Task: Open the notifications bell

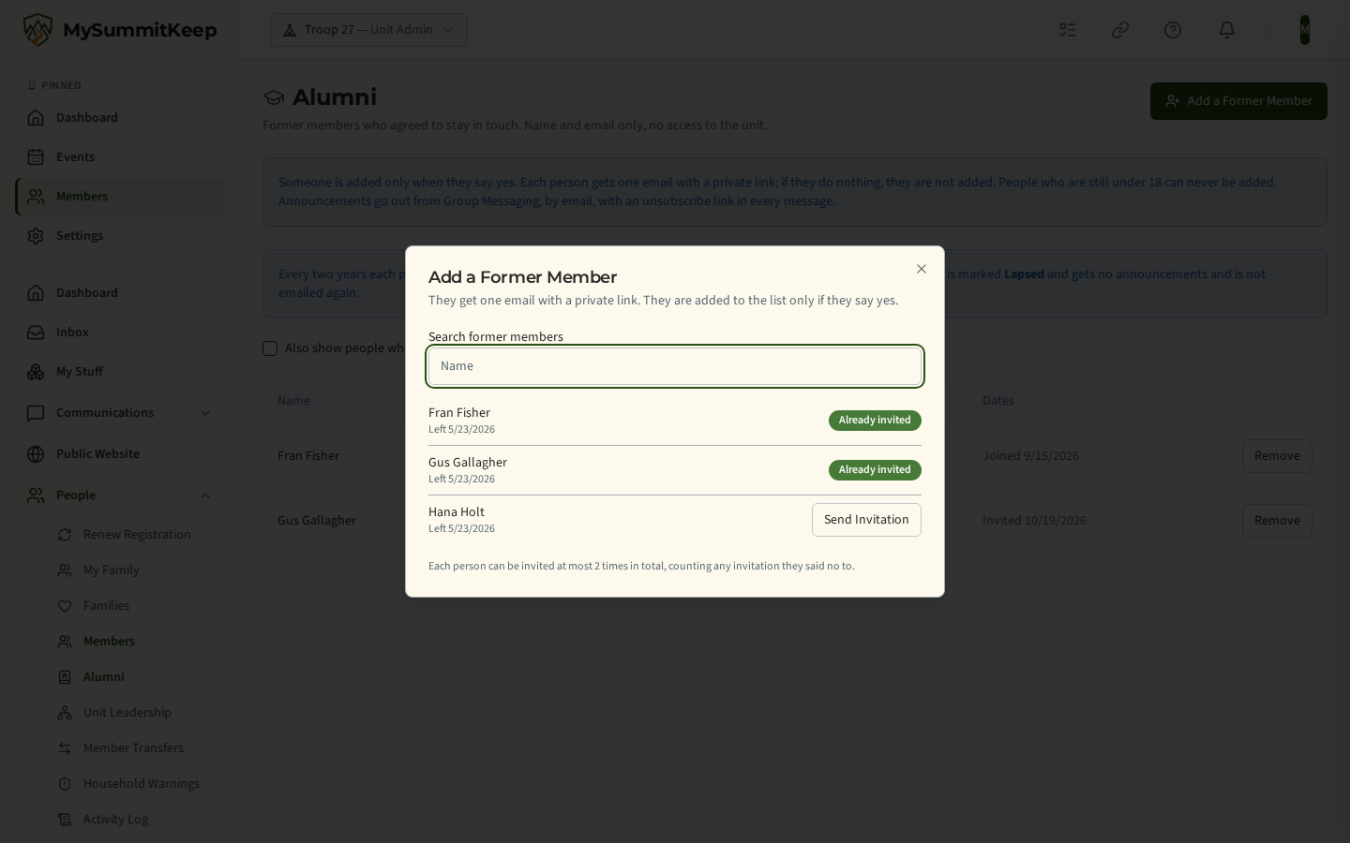Action: pyautogui.click(x=1227, y=30)
